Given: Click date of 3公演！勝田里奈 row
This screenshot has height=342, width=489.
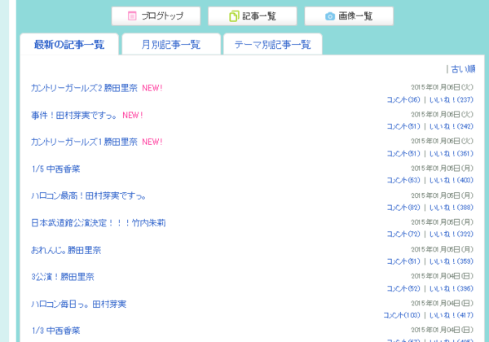Looking at the screenshot, I should [x=442, y=276].
